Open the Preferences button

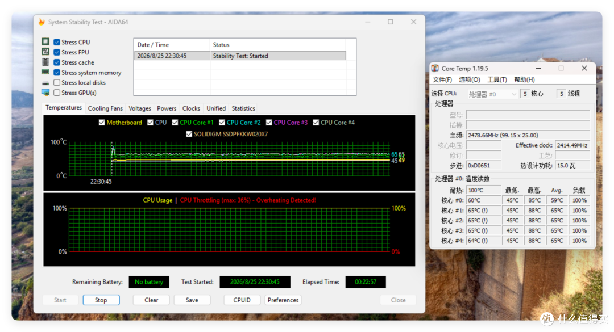pyautogui.click(x=283, y=300)
